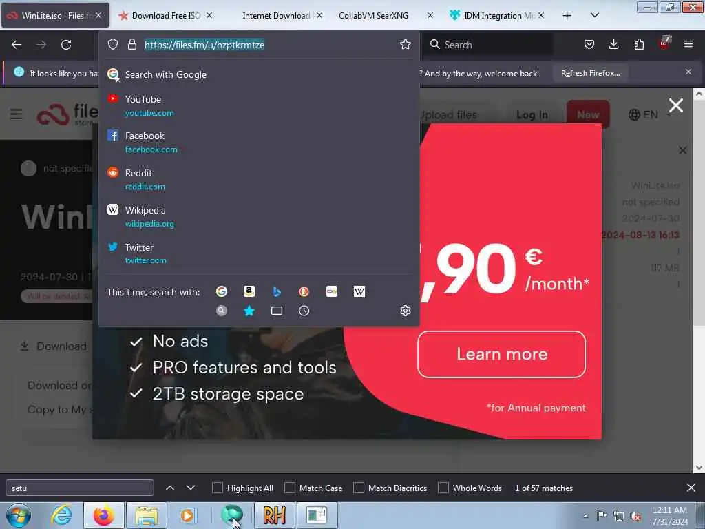This screenshot has width=705, height=529.
Task: Click the Download link on page
Action: tap(54, 346)
